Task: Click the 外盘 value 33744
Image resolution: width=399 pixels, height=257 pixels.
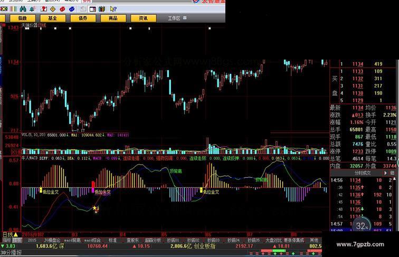Action: (x=389, y=166)
